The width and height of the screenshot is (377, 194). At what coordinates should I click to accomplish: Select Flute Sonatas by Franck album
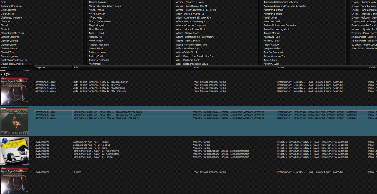[364, 25]
